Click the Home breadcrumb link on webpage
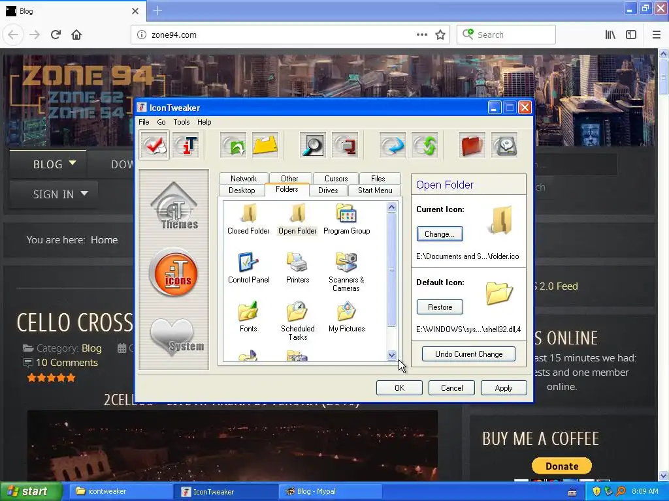669x501 pixels. (104, 240)
